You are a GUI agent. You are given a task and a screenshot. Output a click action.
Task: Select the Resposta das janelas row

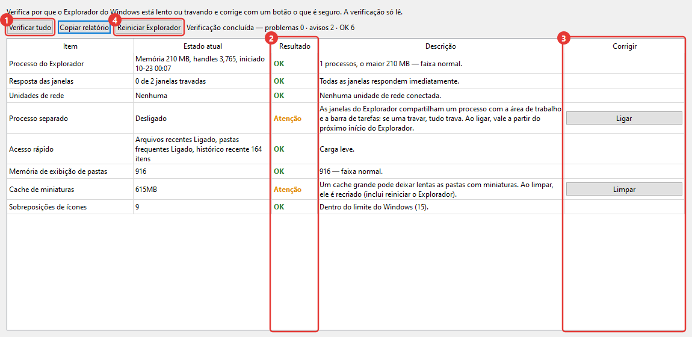(x=345, y=81)
